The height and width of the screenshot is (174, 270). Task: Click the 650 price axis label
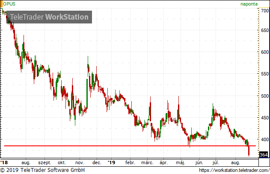[x=265, y=30]
